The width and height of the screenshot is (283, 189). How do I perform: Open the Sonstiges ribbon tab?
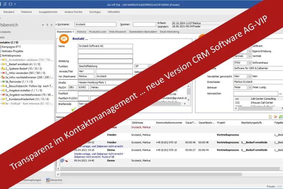coord(95,12)
